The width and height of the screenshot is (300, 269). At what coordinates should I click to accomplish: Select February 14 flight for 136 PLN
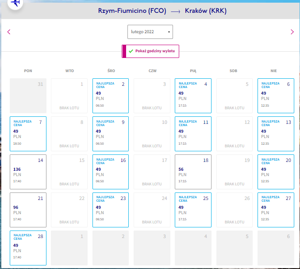28,172
